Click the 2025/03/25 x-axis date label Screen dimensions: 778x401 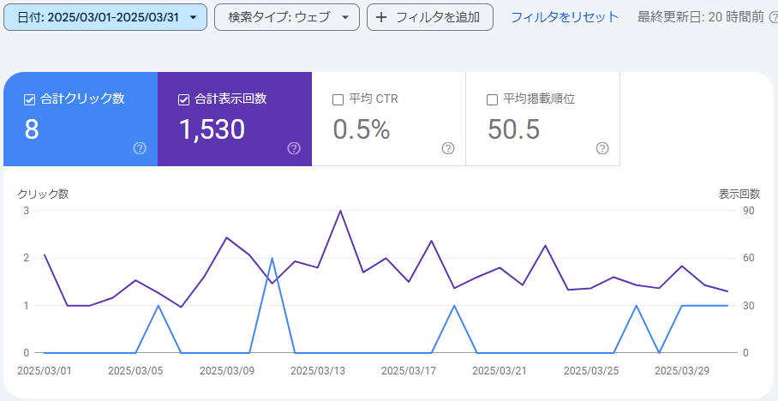[x=591, y=371]
